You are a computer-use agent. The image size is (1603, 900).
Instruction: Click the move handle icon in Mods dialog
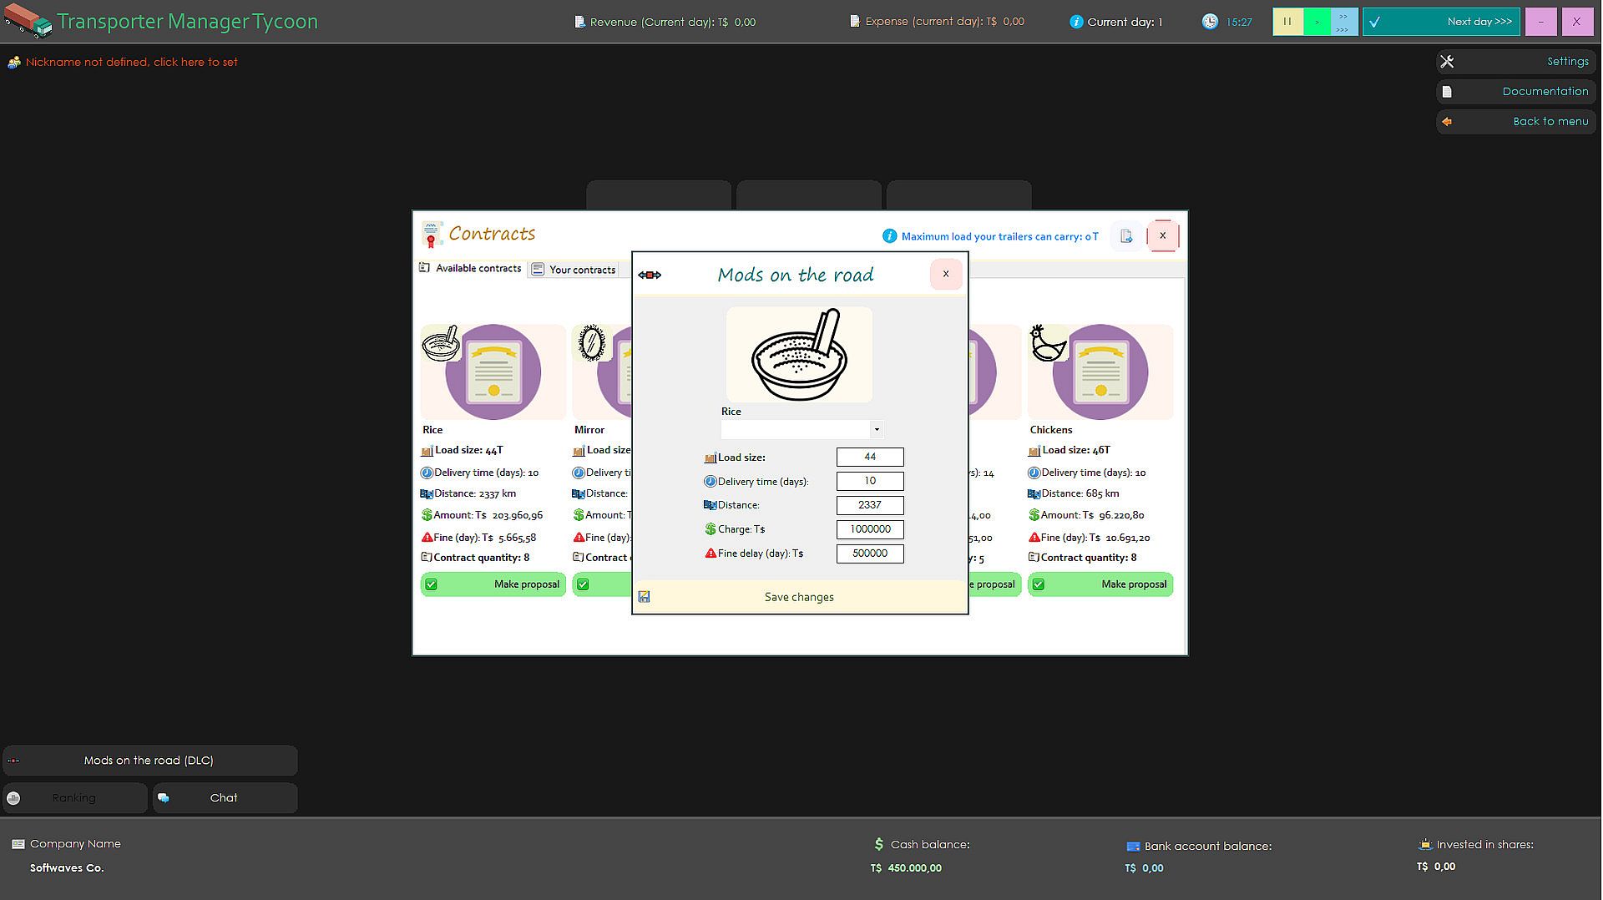650,275
